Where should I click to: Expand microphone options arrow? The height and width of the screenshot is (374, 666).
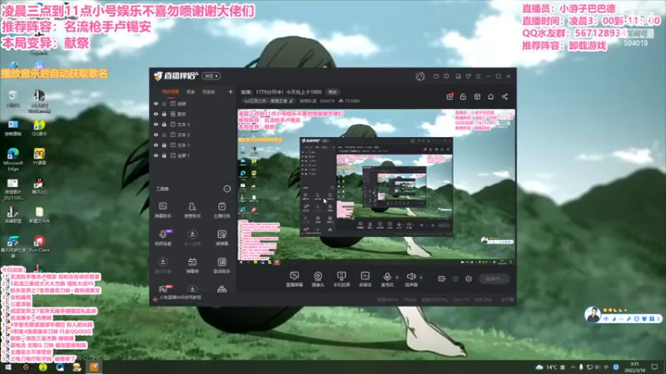pos(397,278)
